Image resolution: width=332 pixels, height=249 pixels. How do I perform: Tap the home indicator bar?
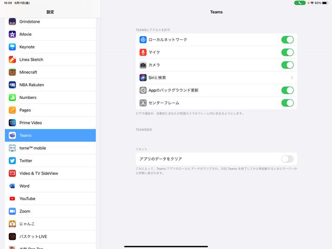coord(166,247)
